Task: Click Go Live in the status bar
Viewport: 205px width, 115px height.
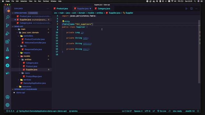Action: 161,111
